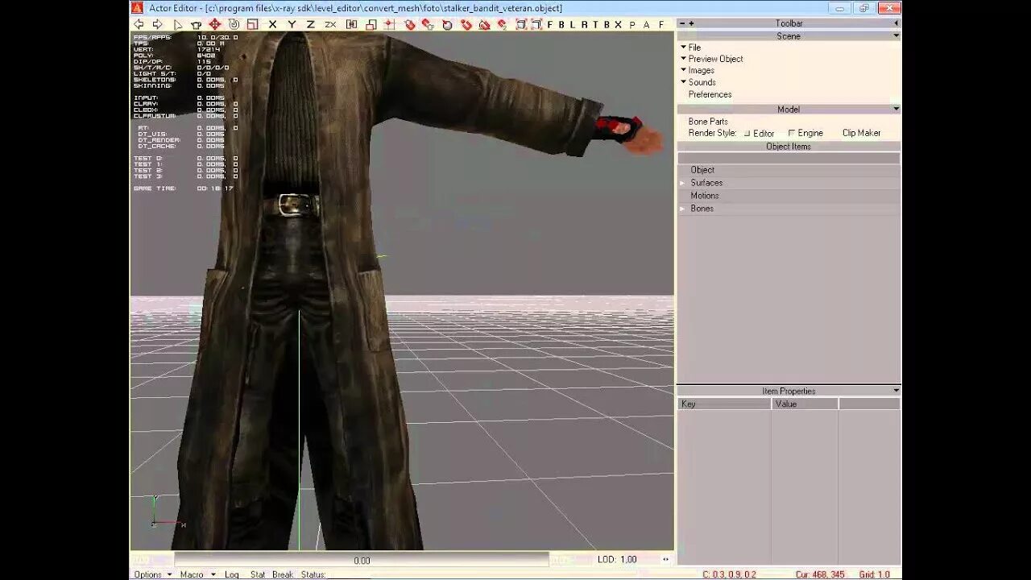Collapse the Item Properties panel section

pyautogui.click(x=896, y=391)
